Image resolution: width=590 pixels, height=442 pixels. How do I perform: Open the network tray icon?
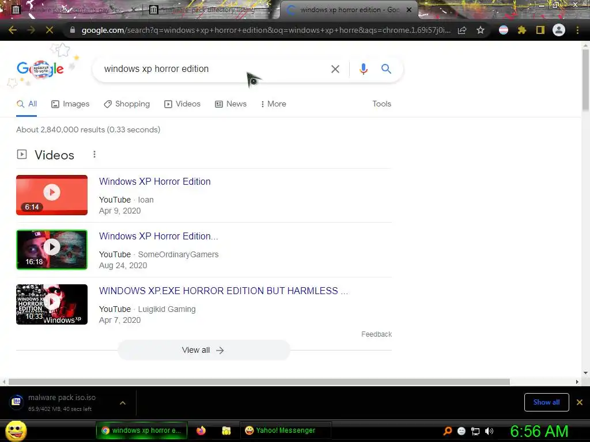coord(475,432)
